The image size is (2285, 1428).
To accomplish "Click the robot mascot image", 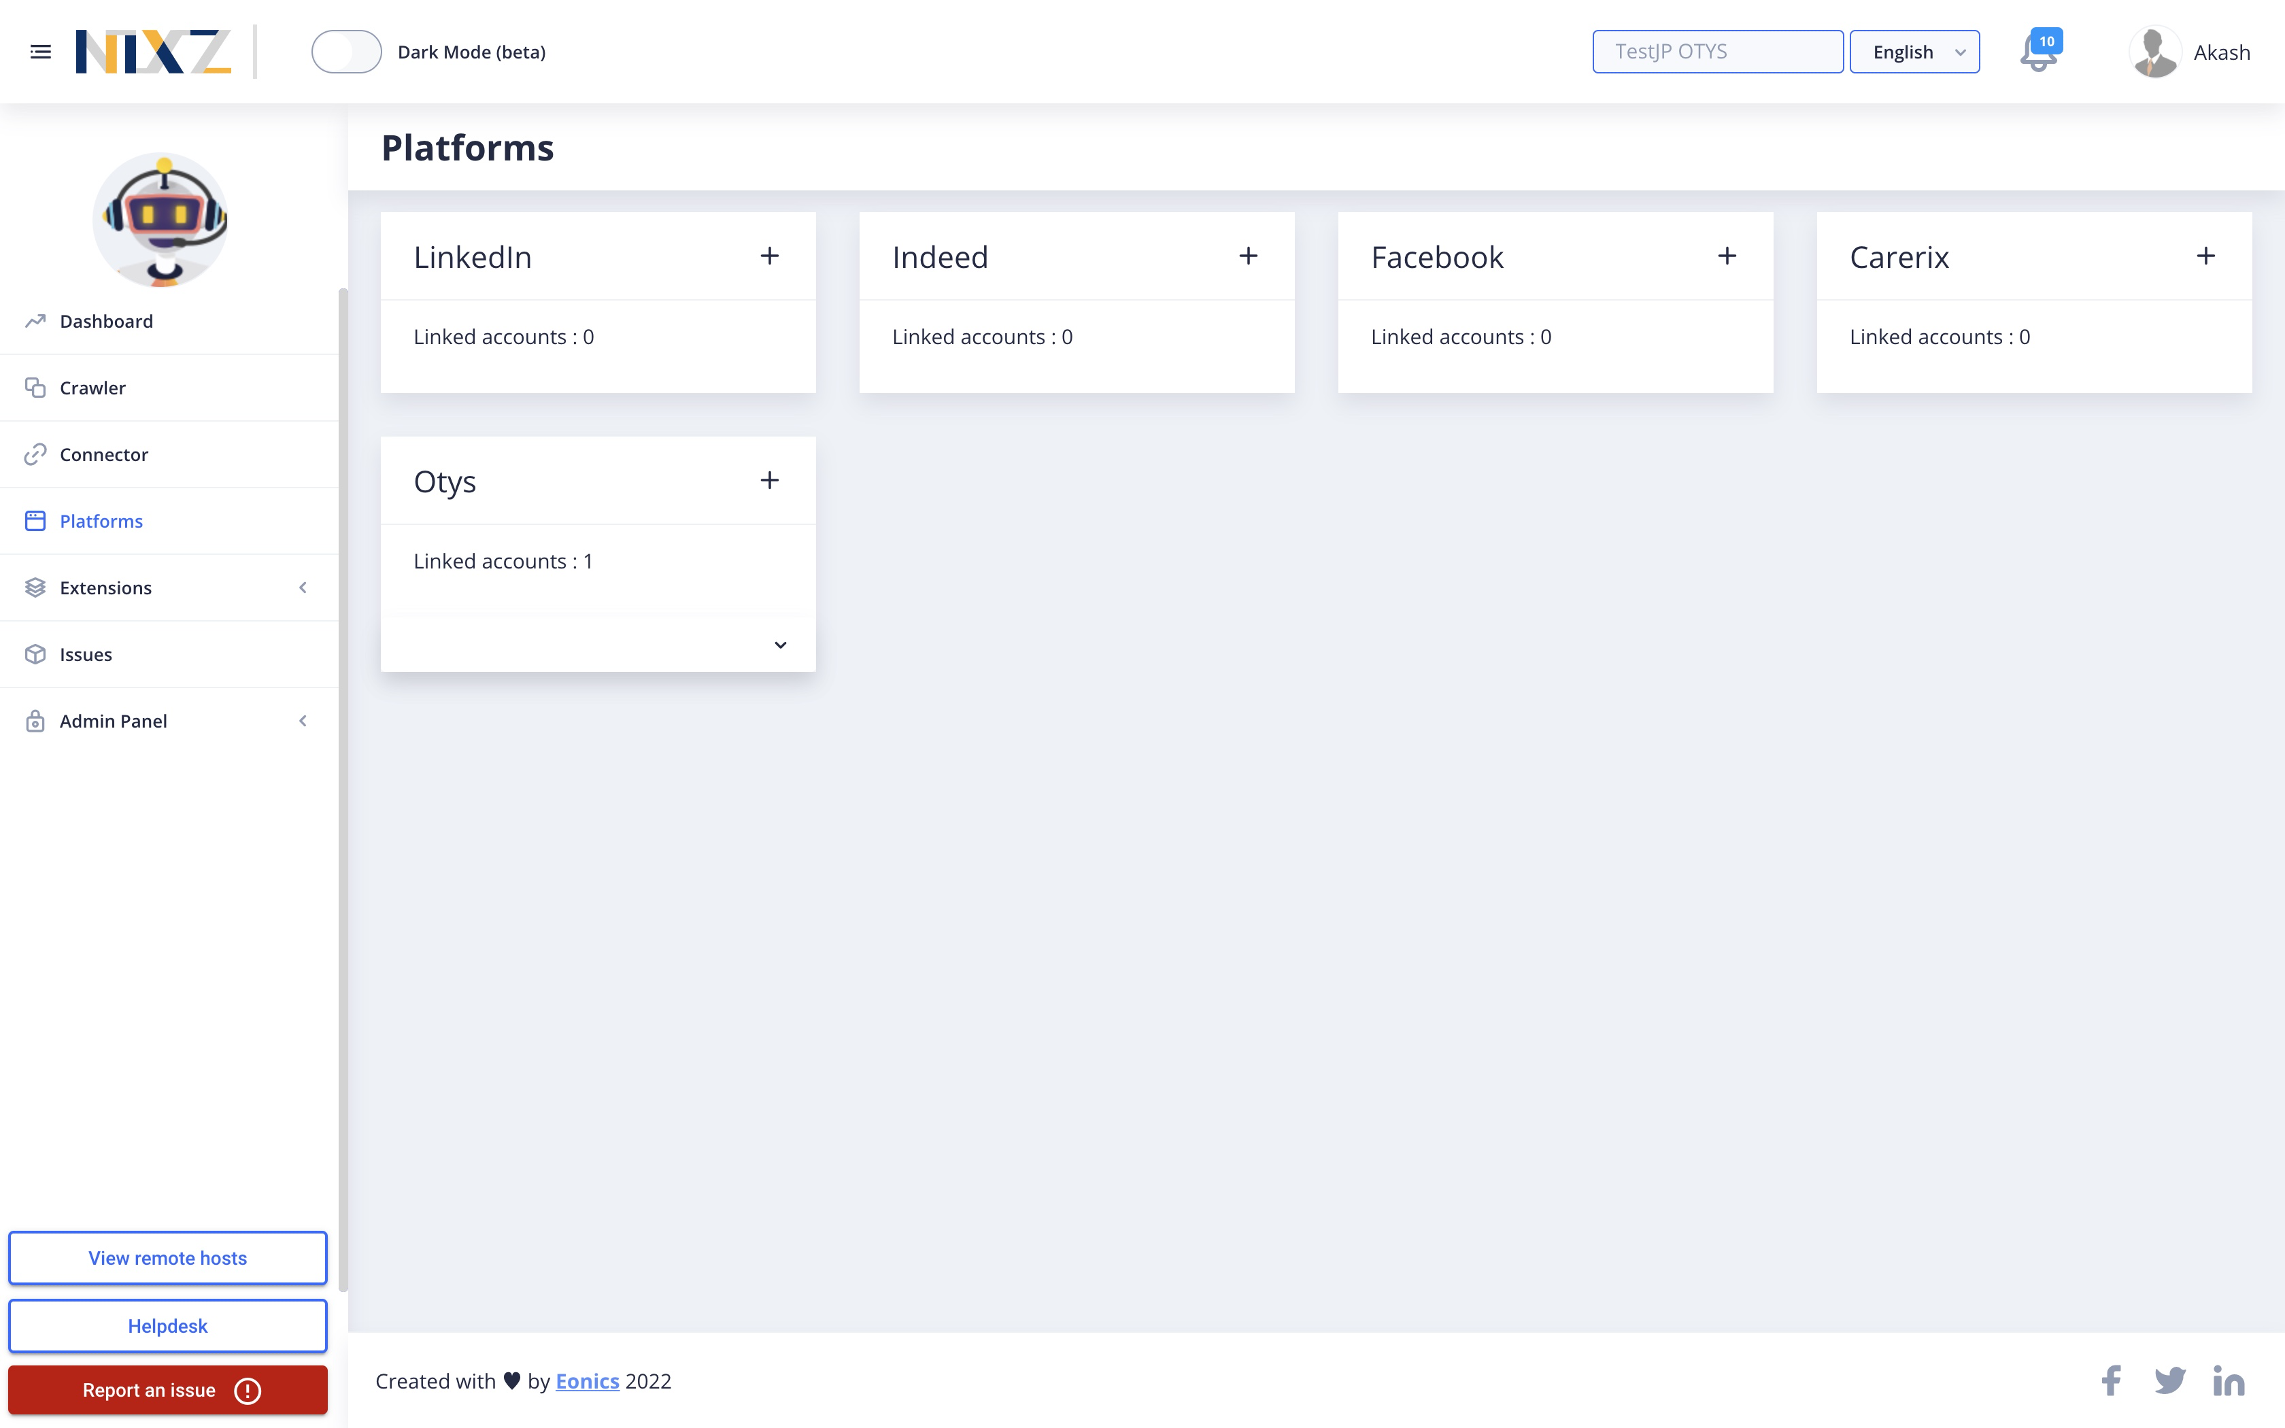I will (161, 219).
